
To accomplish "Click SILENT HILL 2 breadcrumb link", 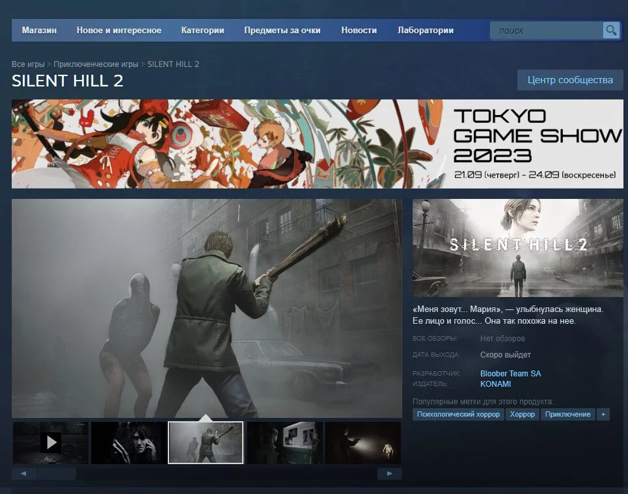I will coord(173,64).
